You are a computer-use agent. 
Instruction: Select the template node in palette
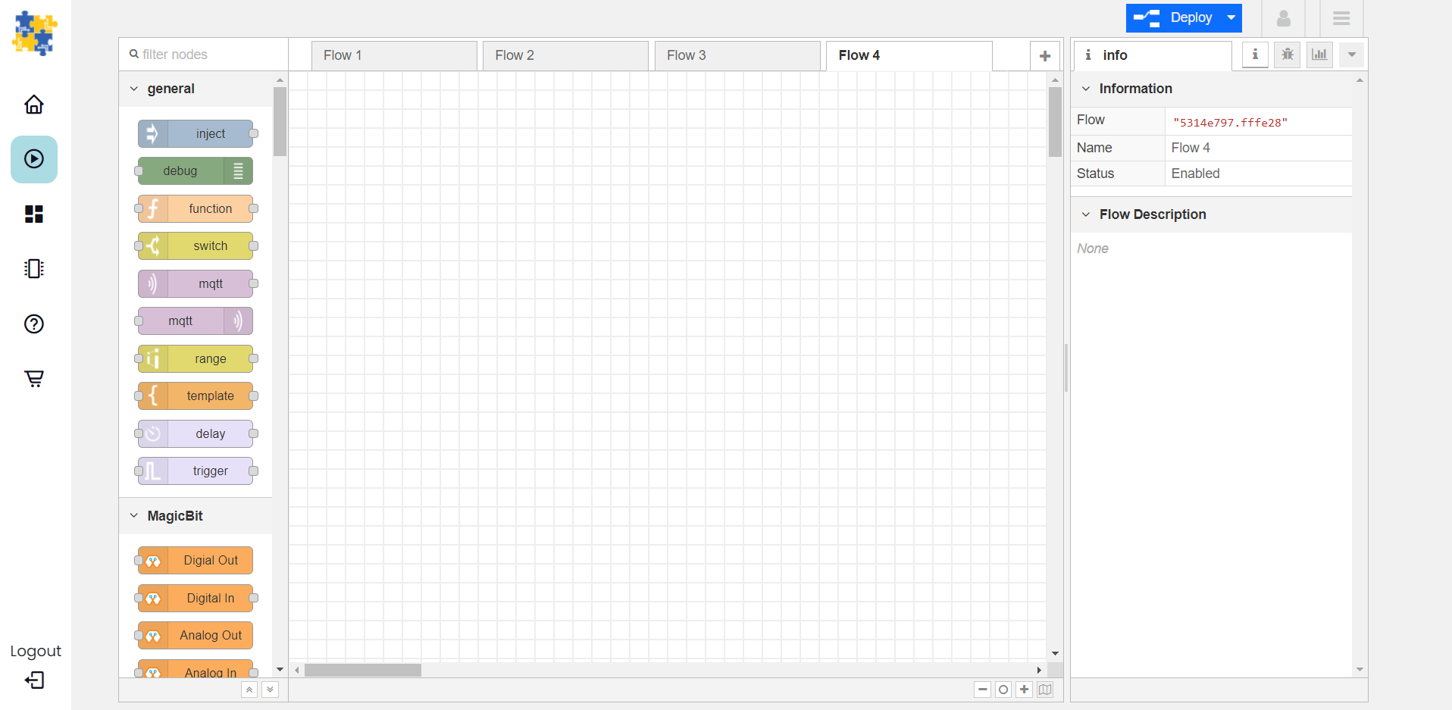coord(196,396)
